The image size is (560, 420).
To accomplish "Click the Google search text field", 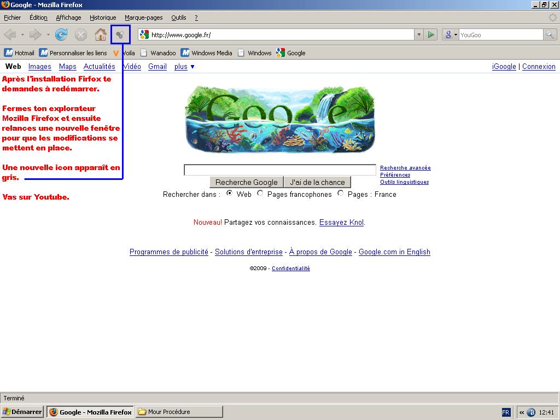I will [279, 170].
